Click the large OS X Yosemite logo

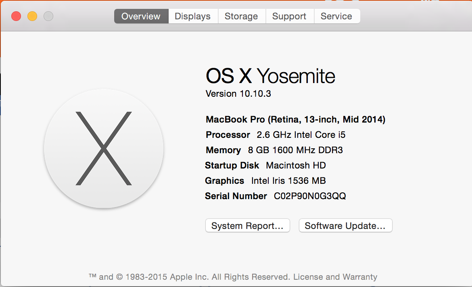[104, 148]
